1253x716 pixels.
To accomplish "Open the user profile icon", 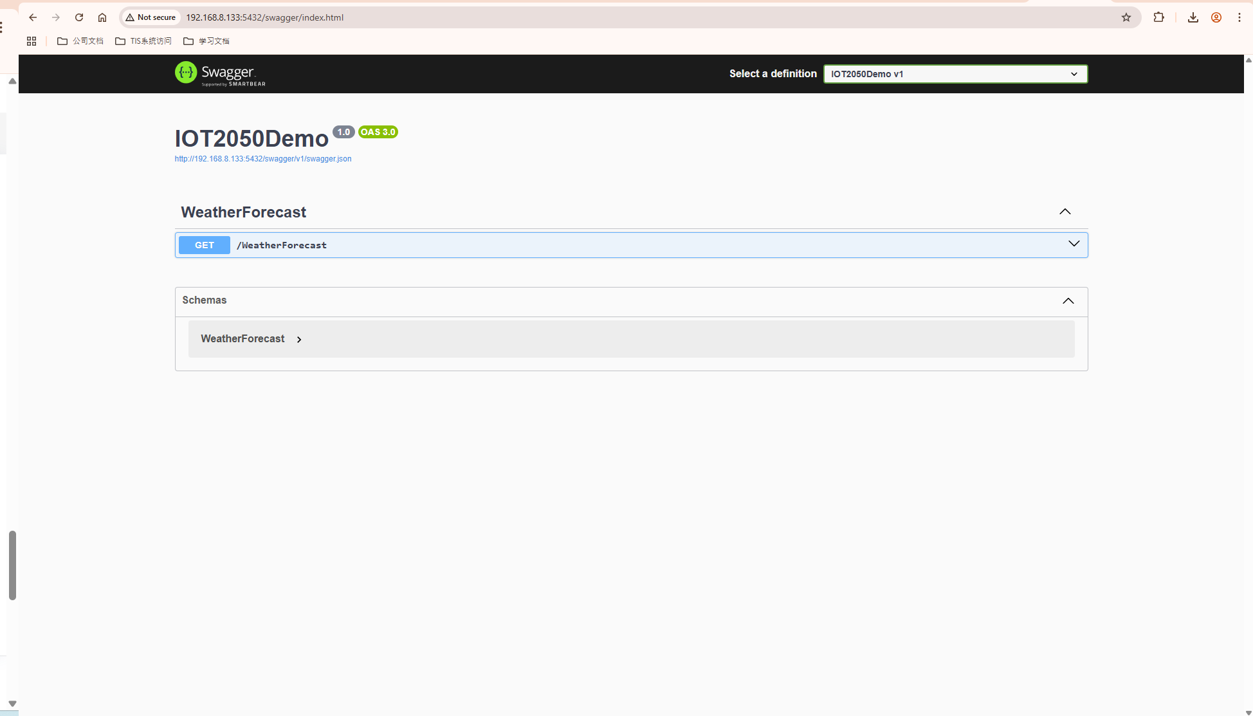I will (x=1216, y=17).
